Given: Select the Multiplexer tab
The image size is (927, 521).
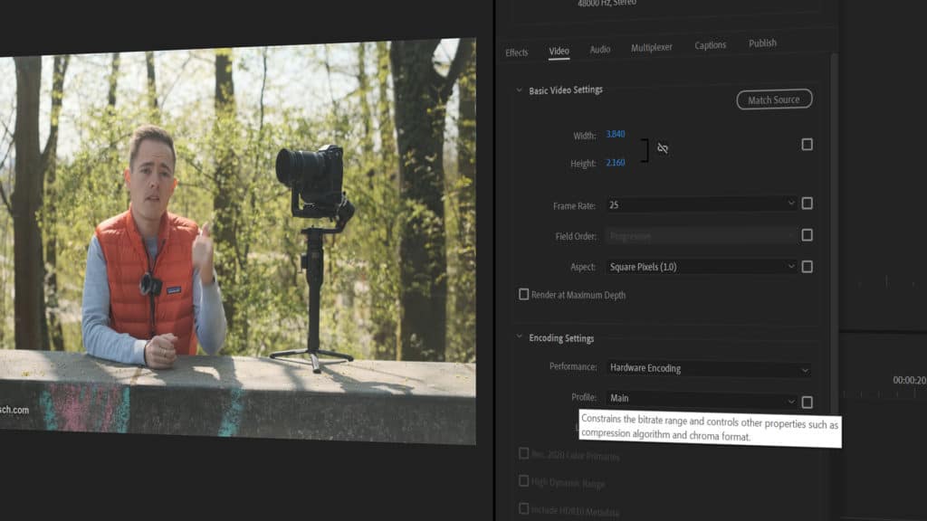Looking at the screenshot, I should coord(652,47).
